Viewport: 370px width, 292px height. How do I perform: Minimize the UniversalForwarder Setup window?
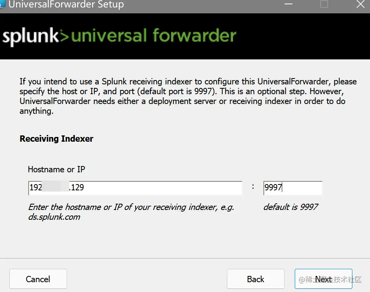click(x=288, y=4)
